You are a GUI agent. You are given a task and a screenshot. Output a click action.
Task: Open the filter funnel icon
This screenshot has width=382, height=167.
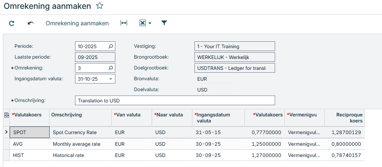[x=164, y=23]
